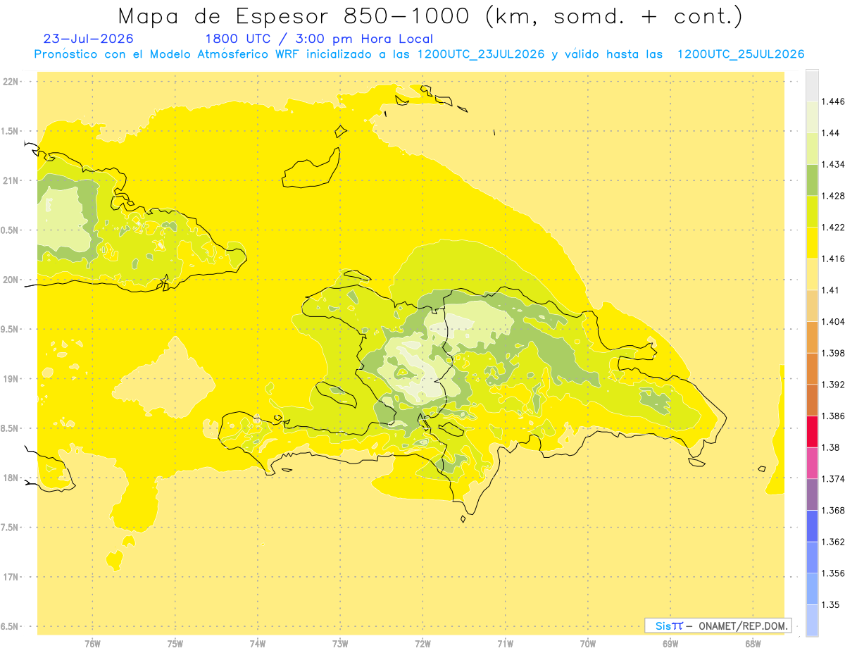Click the "1.362" color bar label
This screenshot has height=653, width=845.
(x=833, y=542)
